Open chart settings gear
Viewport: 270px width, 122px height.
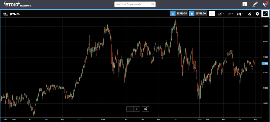(257, 14)
